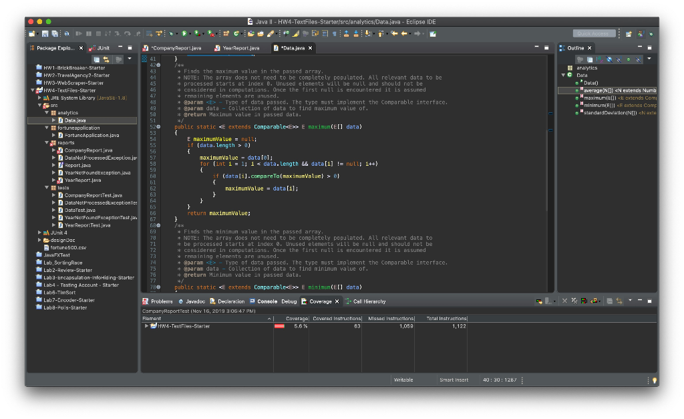Launch a Coverage run from the toolbar
This screenshot has width=684, height=419.
[x=198, y=33]
